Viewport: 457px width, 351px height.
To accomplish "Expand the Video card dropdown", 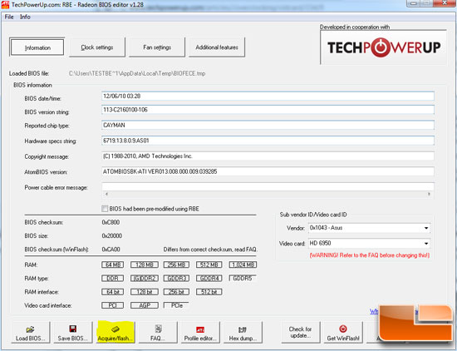I will (425, 244).
